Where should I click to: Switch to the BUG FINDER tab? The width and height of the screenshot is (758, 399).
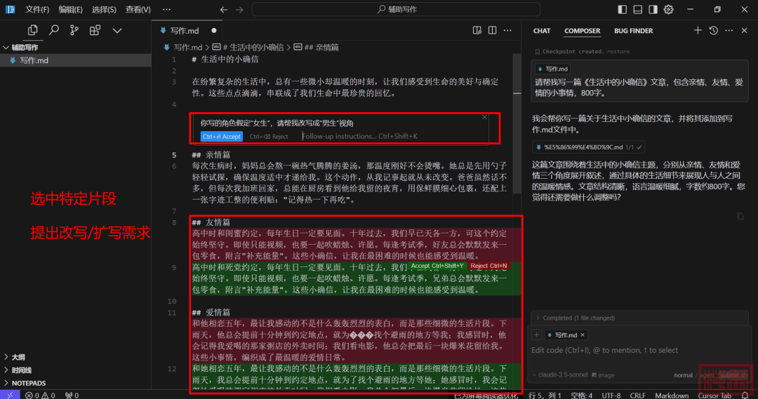(633, 30)
